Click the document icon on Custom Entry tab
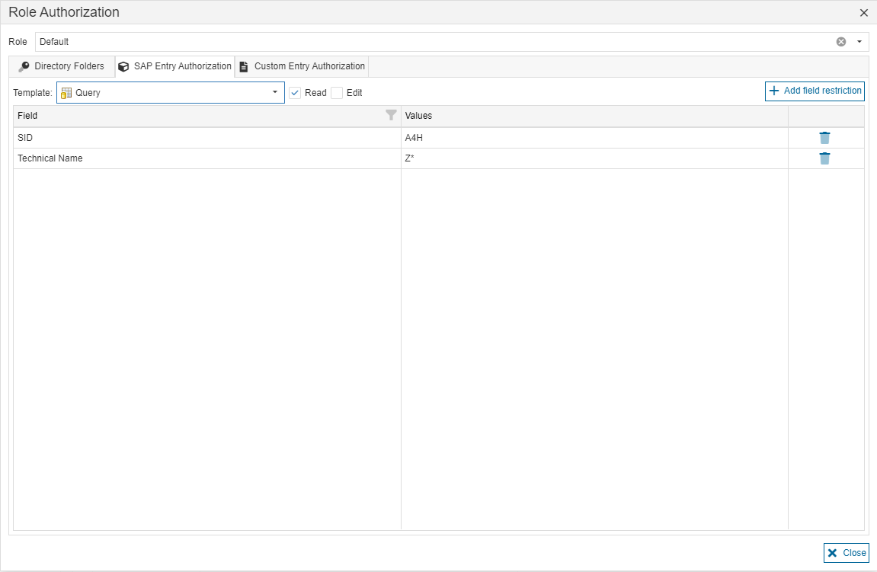 tap(244, 67)
